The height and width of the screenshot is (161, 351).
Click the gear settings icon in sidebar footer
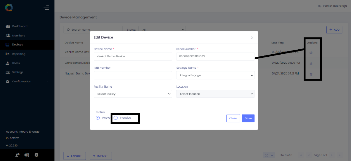click(x=36, y=155)
